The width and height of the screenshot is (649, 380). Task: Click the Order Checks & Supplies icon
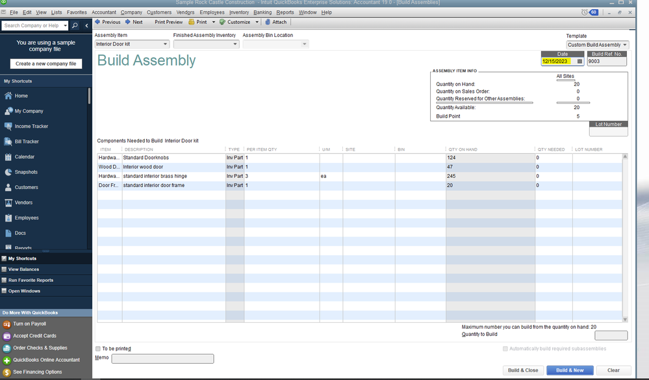[x=6, y=348]
